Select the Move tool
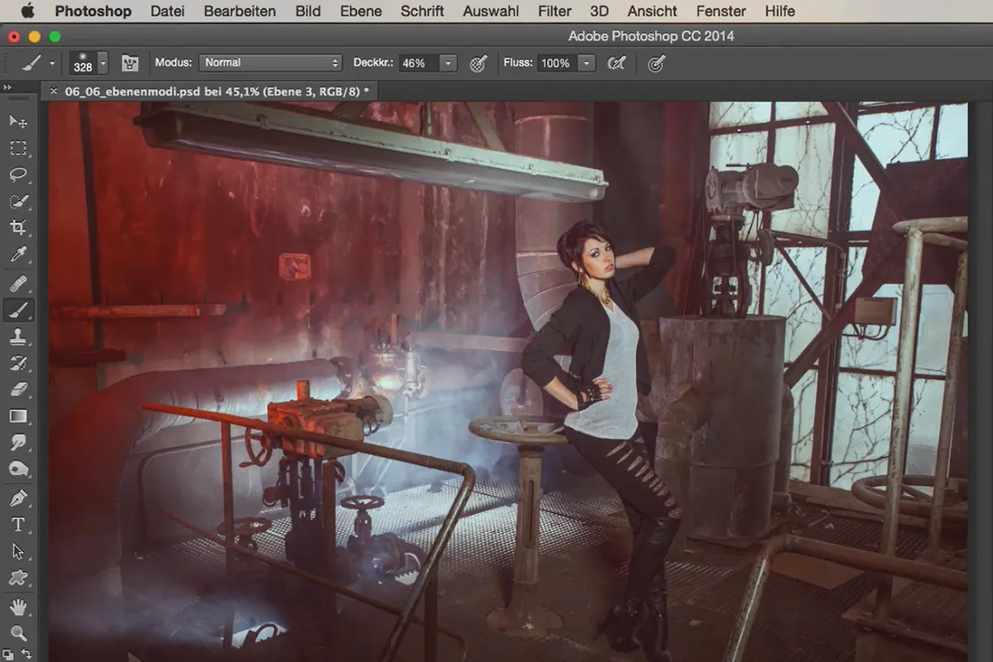Image resolution: width=993 pixels, height=662 pixels. (17, 122)
